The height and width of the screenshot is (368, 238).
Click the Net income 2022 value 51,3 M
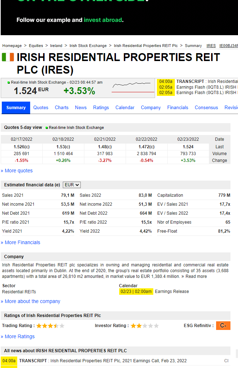click(145, 204)
